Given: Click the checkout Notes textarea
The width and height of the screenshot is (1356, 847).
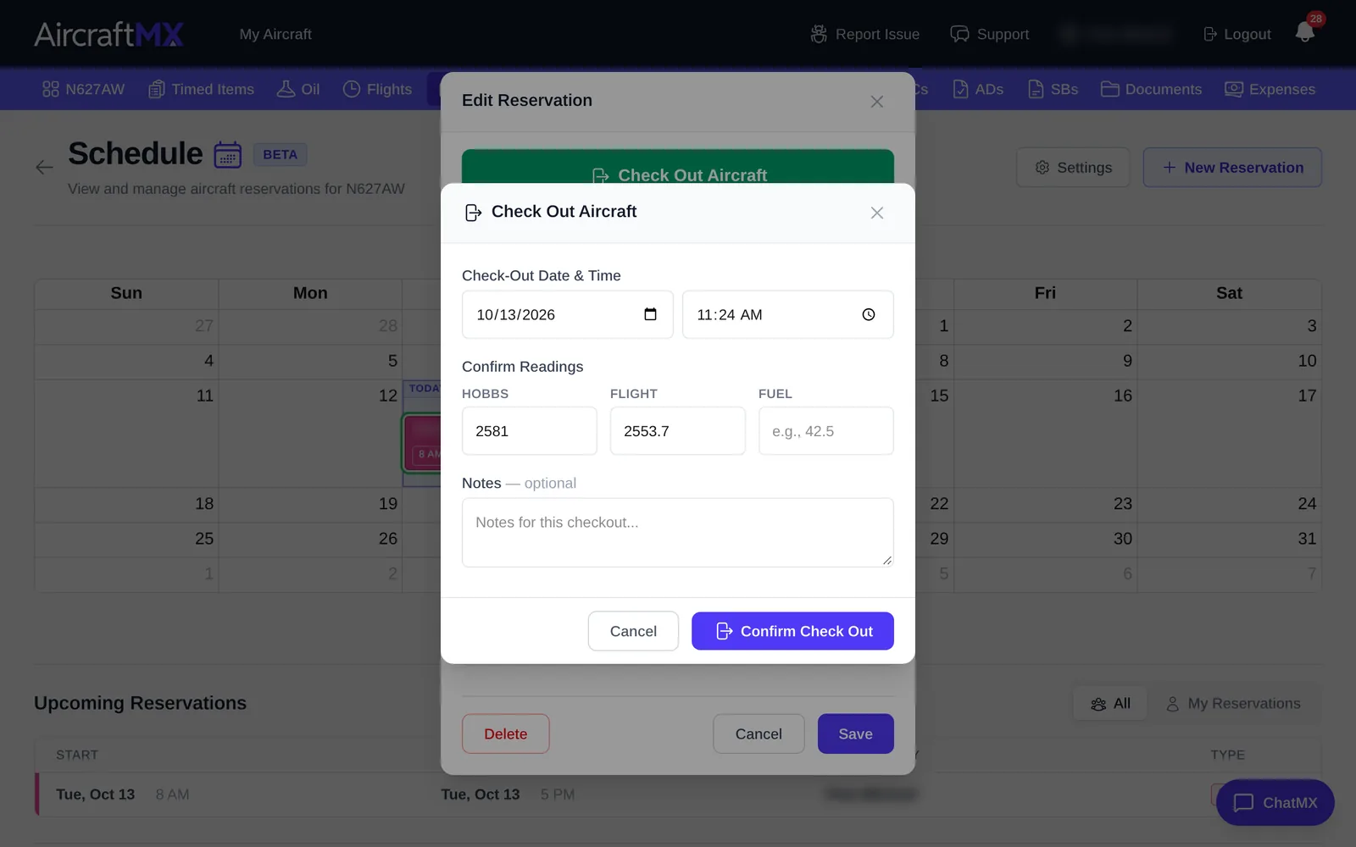Looking at the screenshot, I should (678, 533).
